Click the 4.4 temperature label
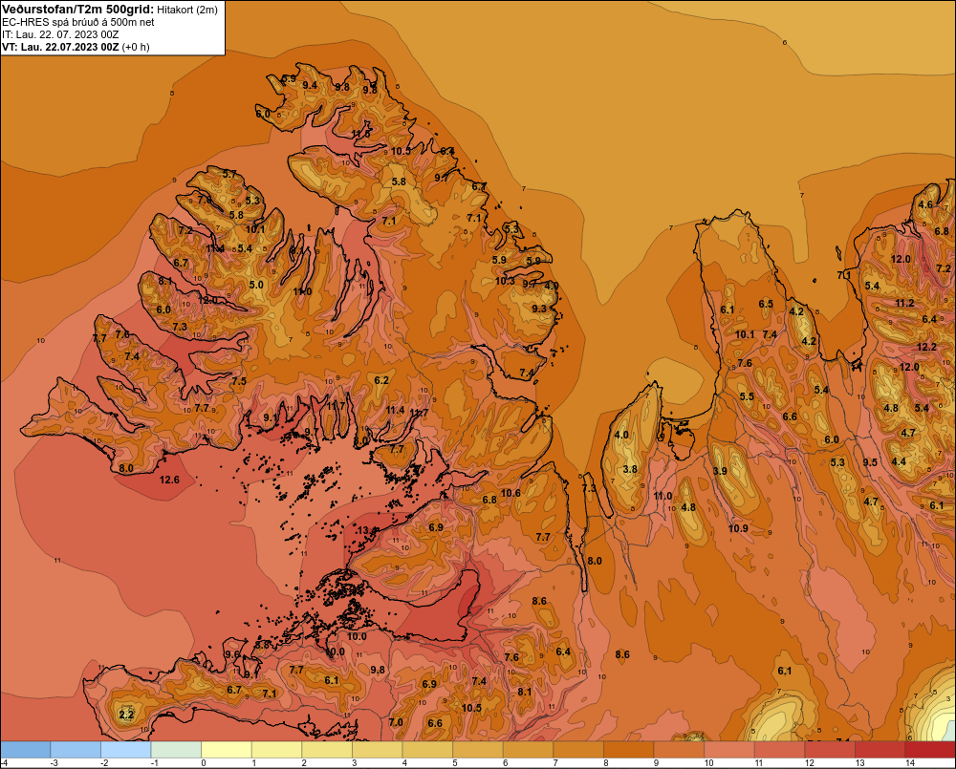 click(x=899, y=461)
